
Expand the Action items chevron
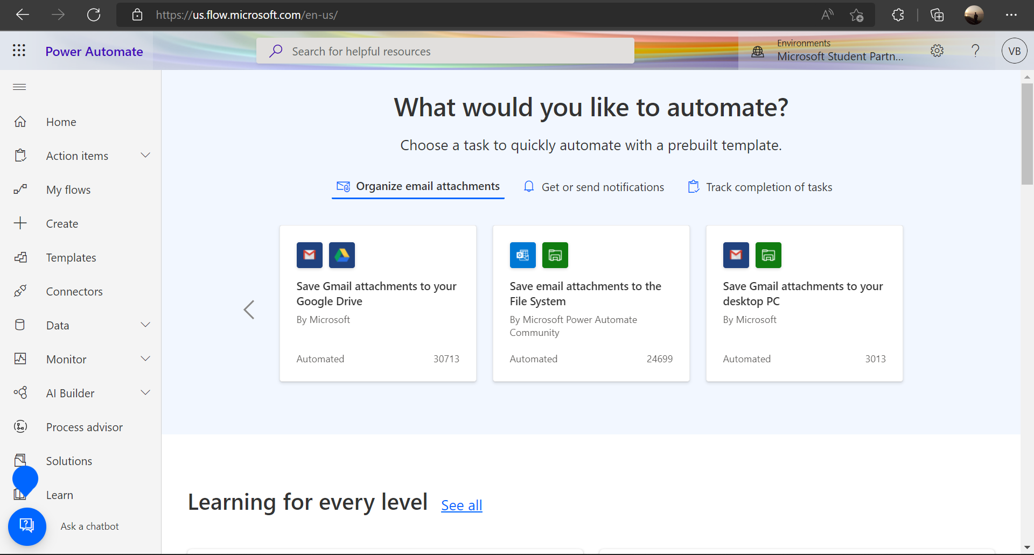pyautogui.click(x=145, y=156)
